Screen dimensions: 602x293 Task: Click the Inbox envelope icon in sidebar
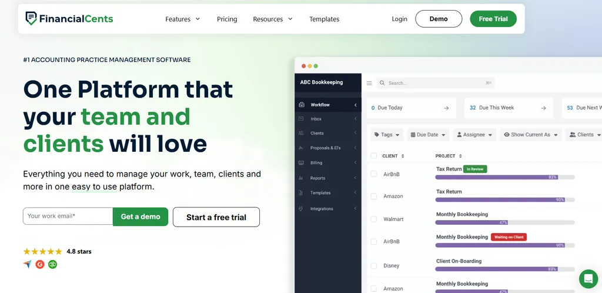tap(302, 119)
